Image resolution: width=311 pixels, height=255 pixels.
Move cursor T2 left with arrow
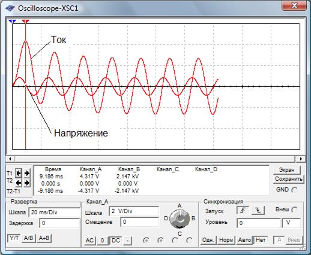click(19, 183)
